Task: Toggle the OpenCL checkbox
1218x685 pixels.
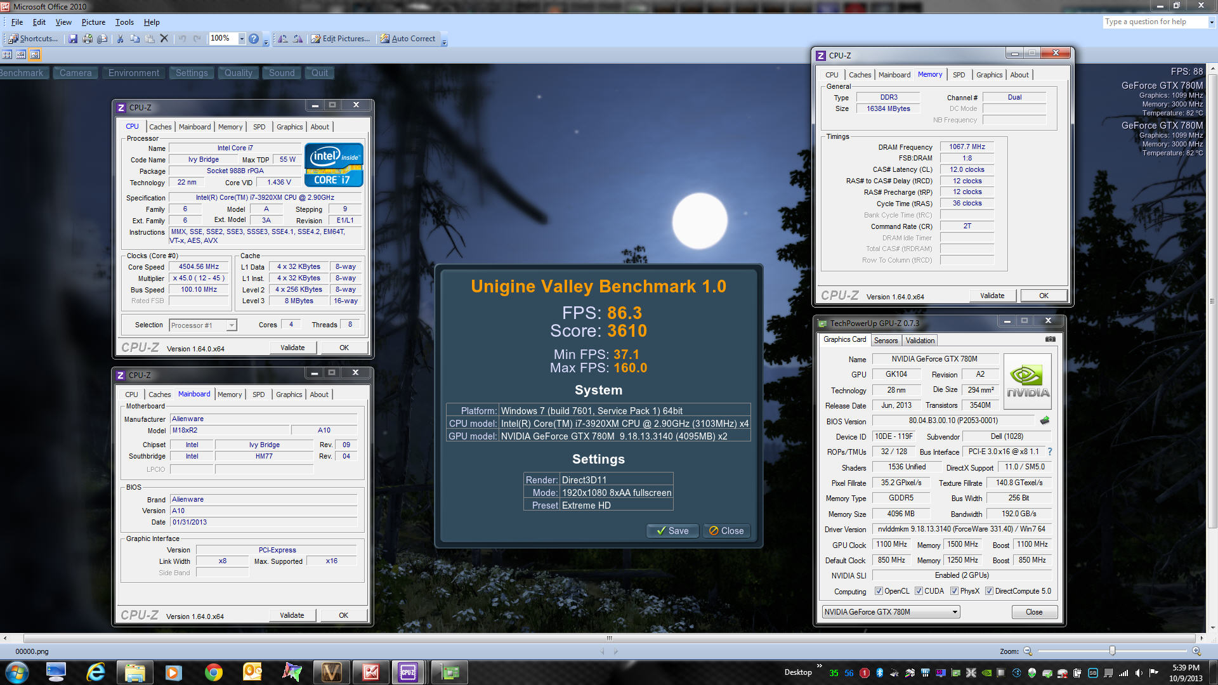Action: 879,591
